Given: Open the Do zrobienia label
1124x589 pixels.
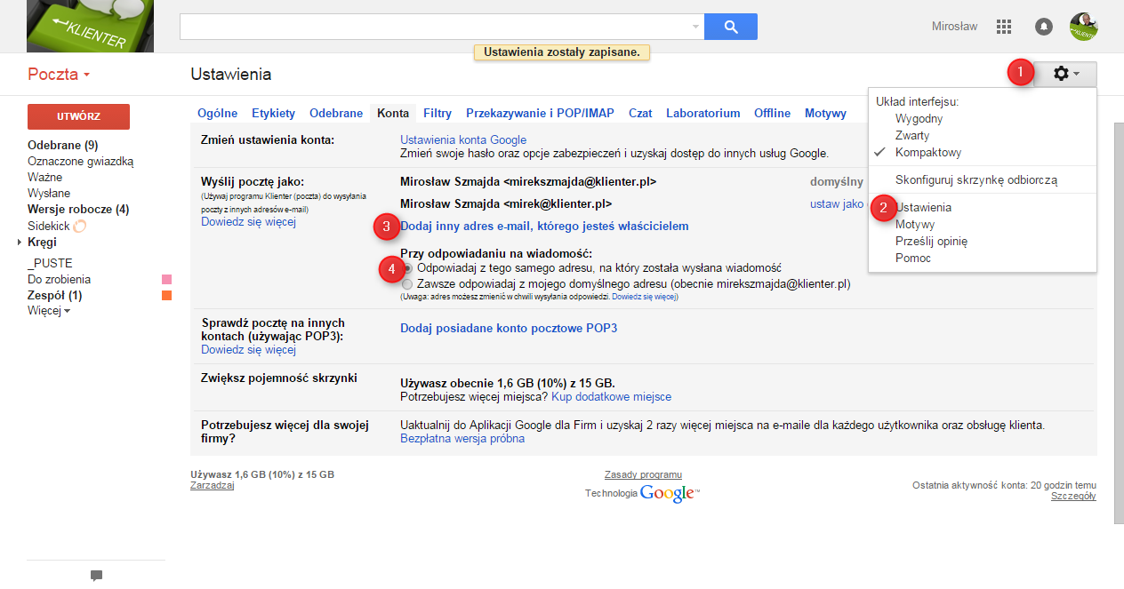Looking at the screenshot, I should tap(59, 279).
